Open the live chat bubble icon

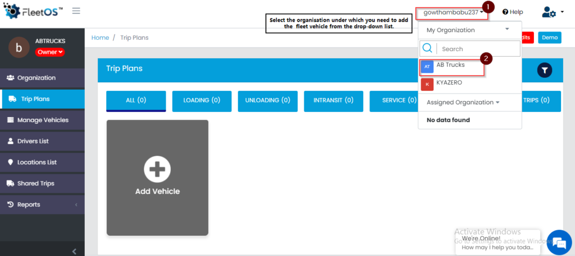click(x=559, y=242)
